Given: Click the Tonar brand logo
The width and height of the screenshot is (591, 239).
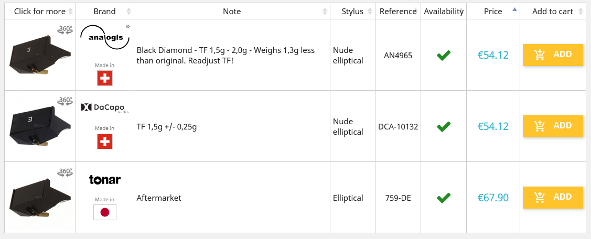Looking at the screenshot, I should [105, 180].
